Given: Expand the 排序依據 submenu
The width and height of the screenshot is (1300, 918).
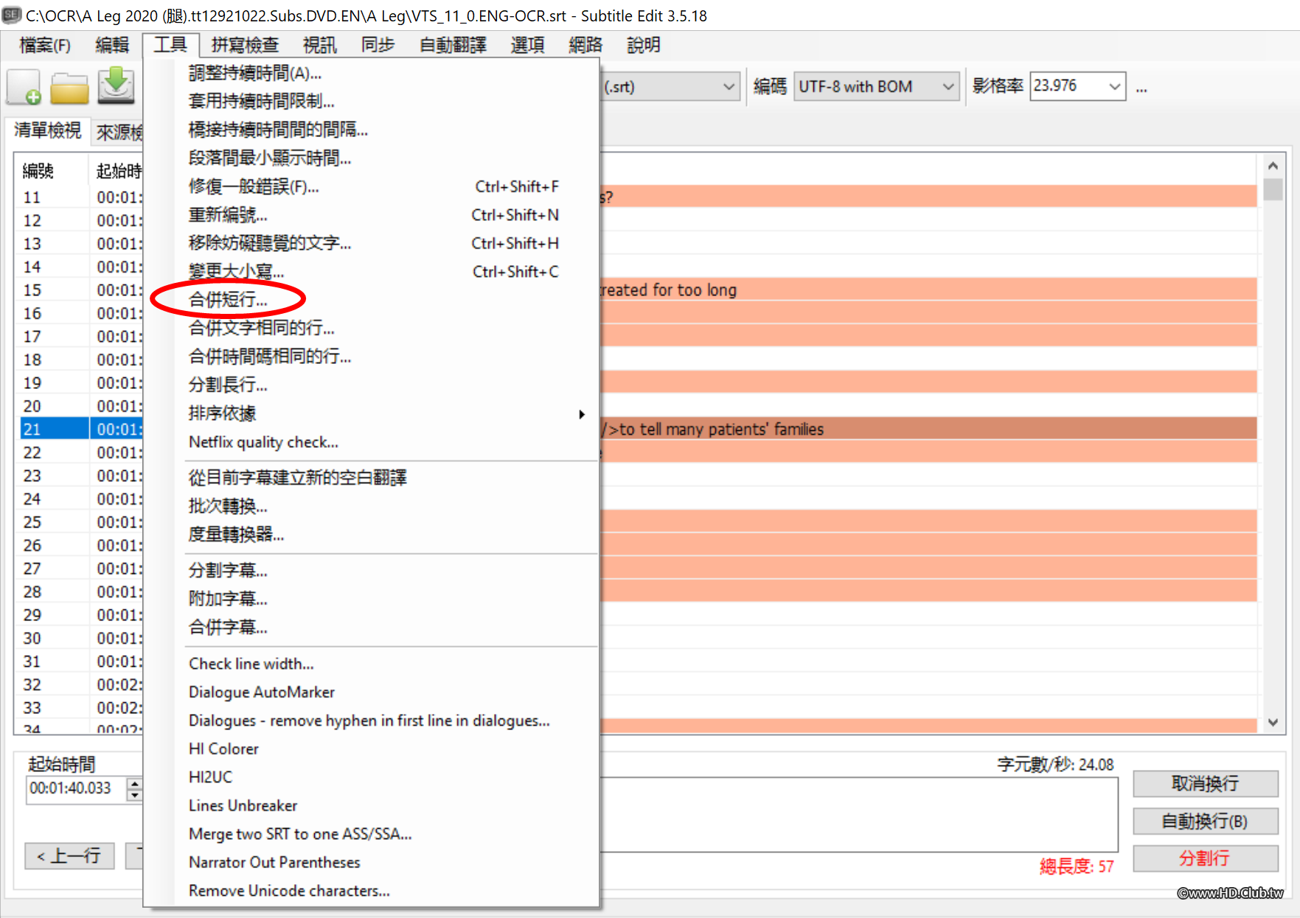Looking at the screenshot, I should click(x=372, y=413).
